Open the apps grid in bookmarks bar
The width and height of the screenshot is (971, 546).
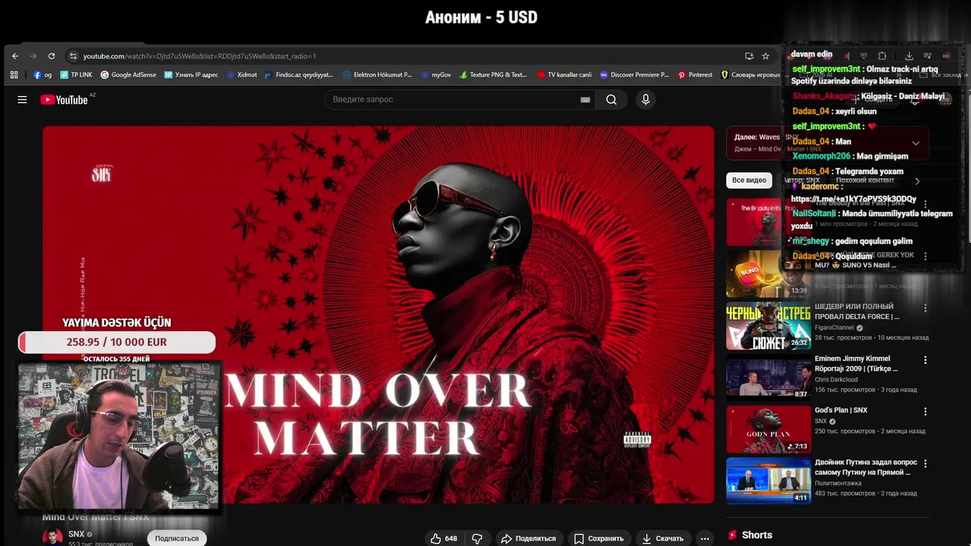[x=14, y=75]
